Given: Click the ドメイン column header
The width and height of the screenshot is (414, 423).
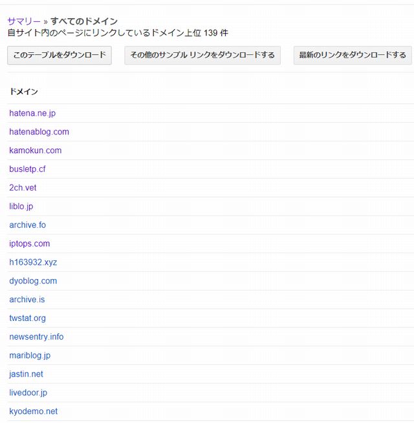Looking at the screenshot, I should [x=24, y=92].
